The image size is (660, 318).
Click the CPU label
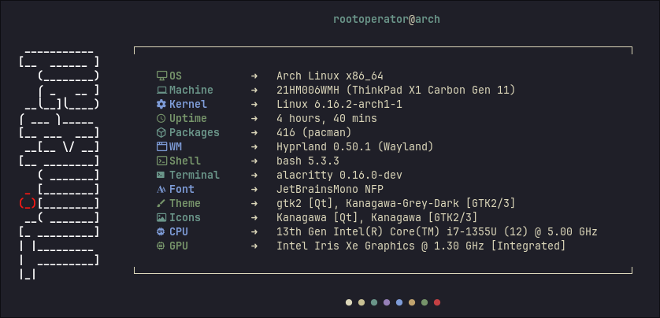(179, 231)
